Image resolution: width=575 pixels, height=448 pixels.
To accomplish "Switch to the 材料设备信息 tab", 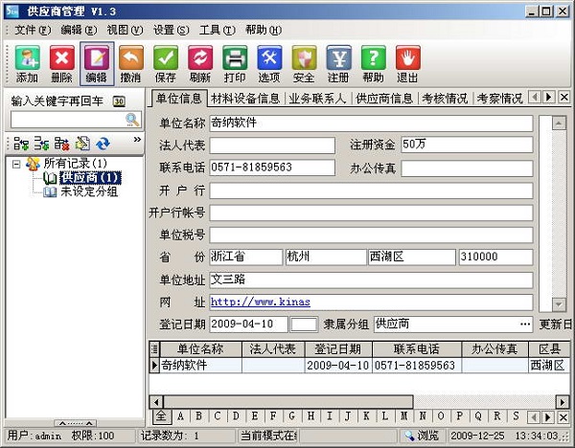I will (245, 98).
